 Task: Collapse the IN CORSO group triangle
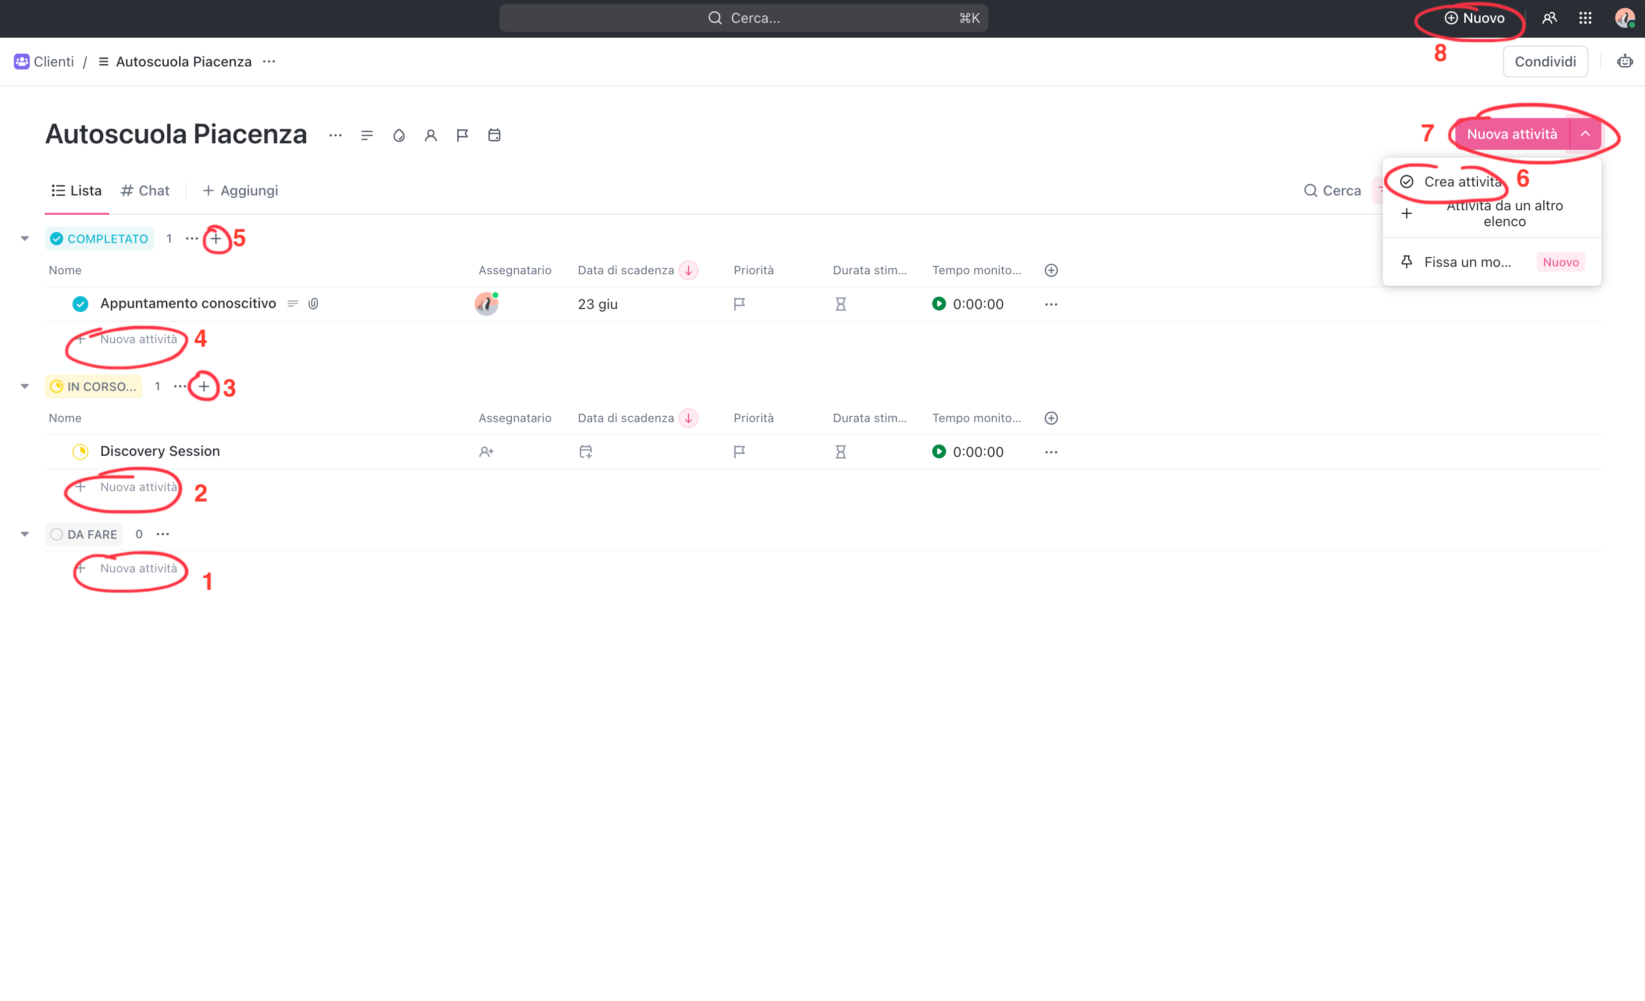click(x=25, y=386)
